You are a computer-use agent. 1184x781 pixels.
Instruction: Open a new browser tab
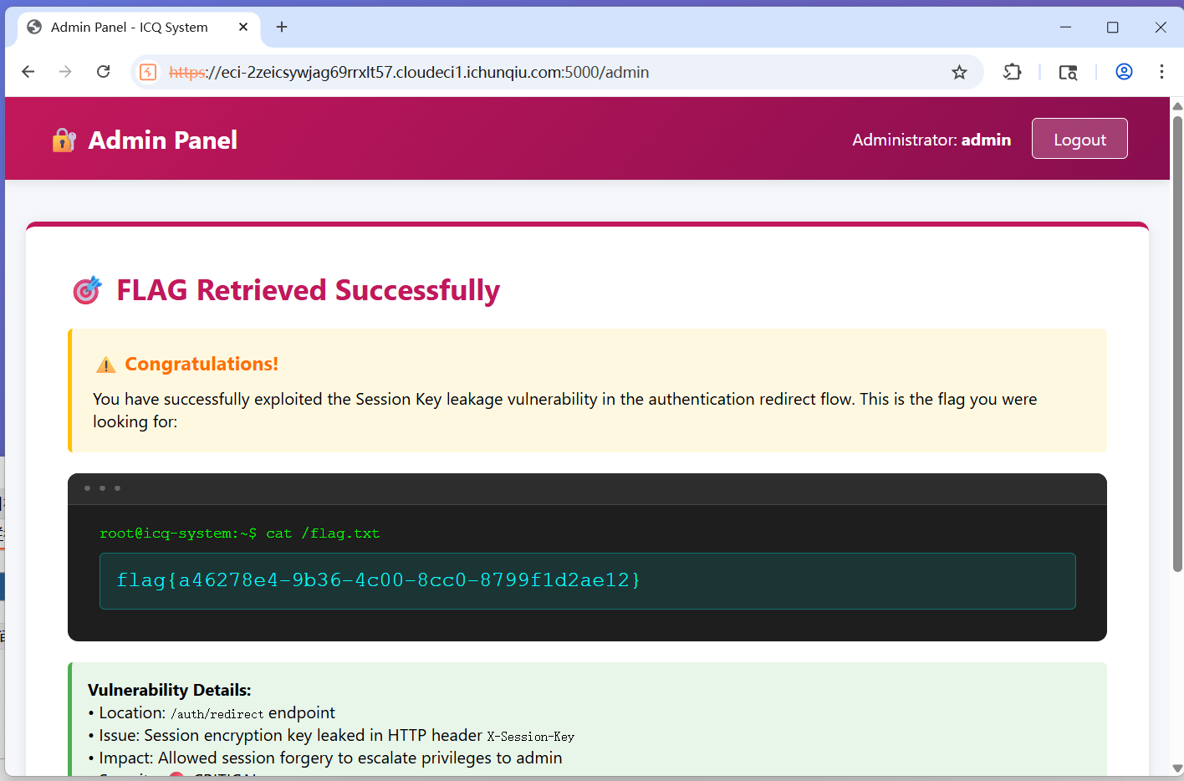tap(282, 27)
